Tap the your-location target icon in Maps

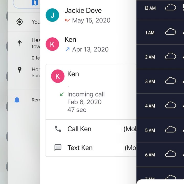(x=20, y=22)
